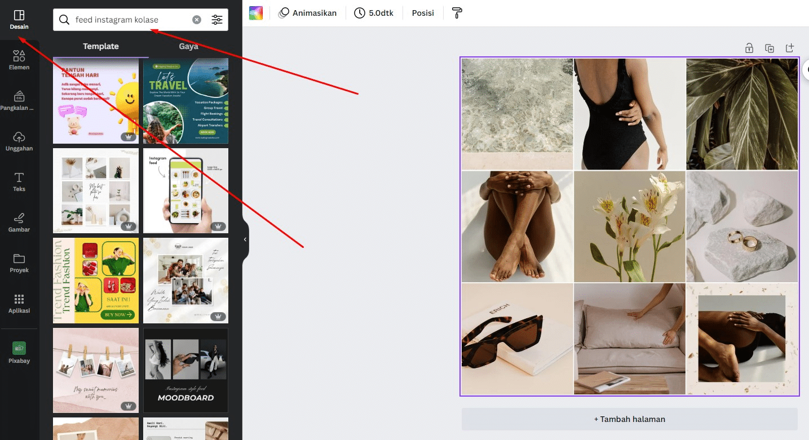Open the 5.0dtk duration control
This screenshot has height=440, width=809.
coord(374,12)
